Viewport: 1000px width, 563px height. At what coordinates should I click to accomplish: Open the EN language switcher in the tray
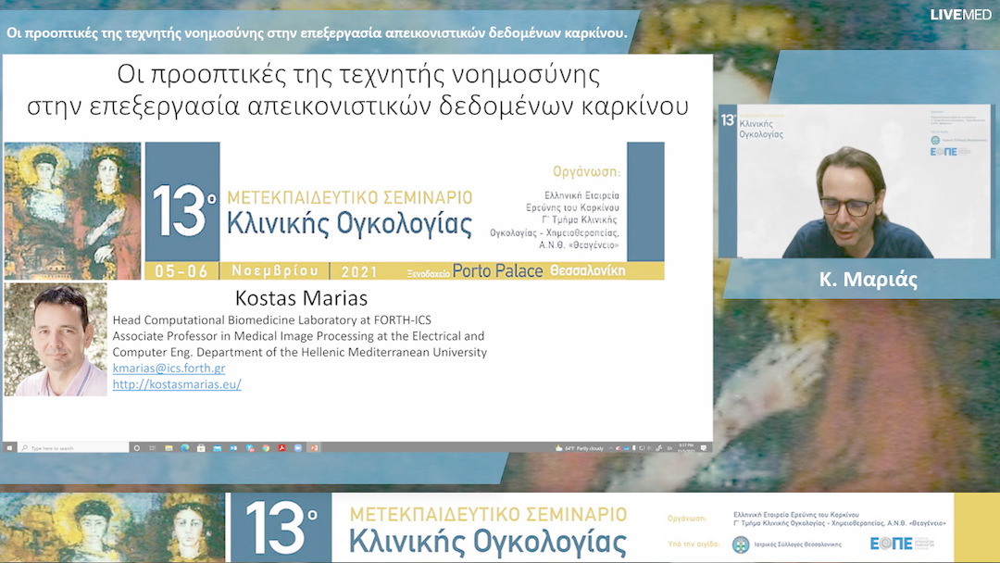point(670,449)
